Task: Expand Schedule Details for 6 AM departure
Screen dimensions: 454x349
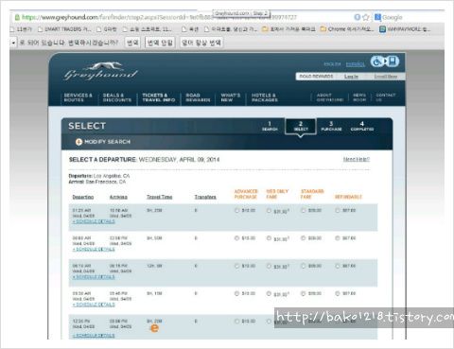Action: pos(94,250)
